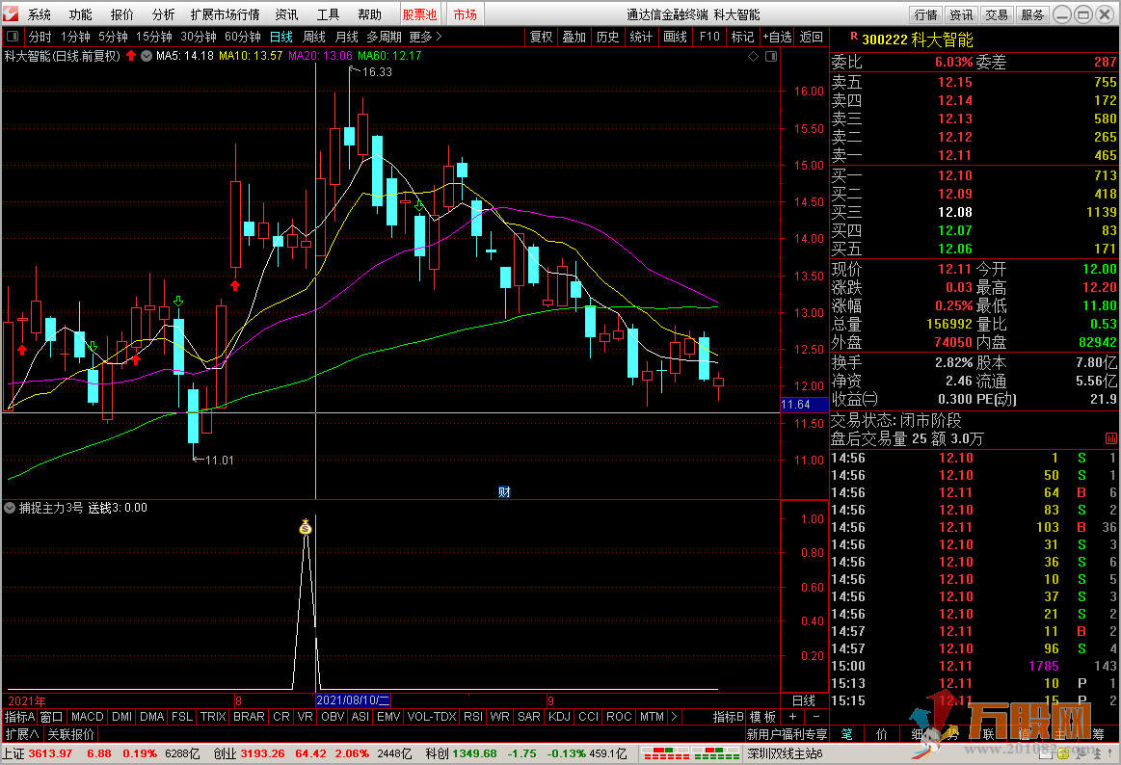Click the 行情 button in title bar
Screen dimensions: 1121x765
click(x=926, y=14)
